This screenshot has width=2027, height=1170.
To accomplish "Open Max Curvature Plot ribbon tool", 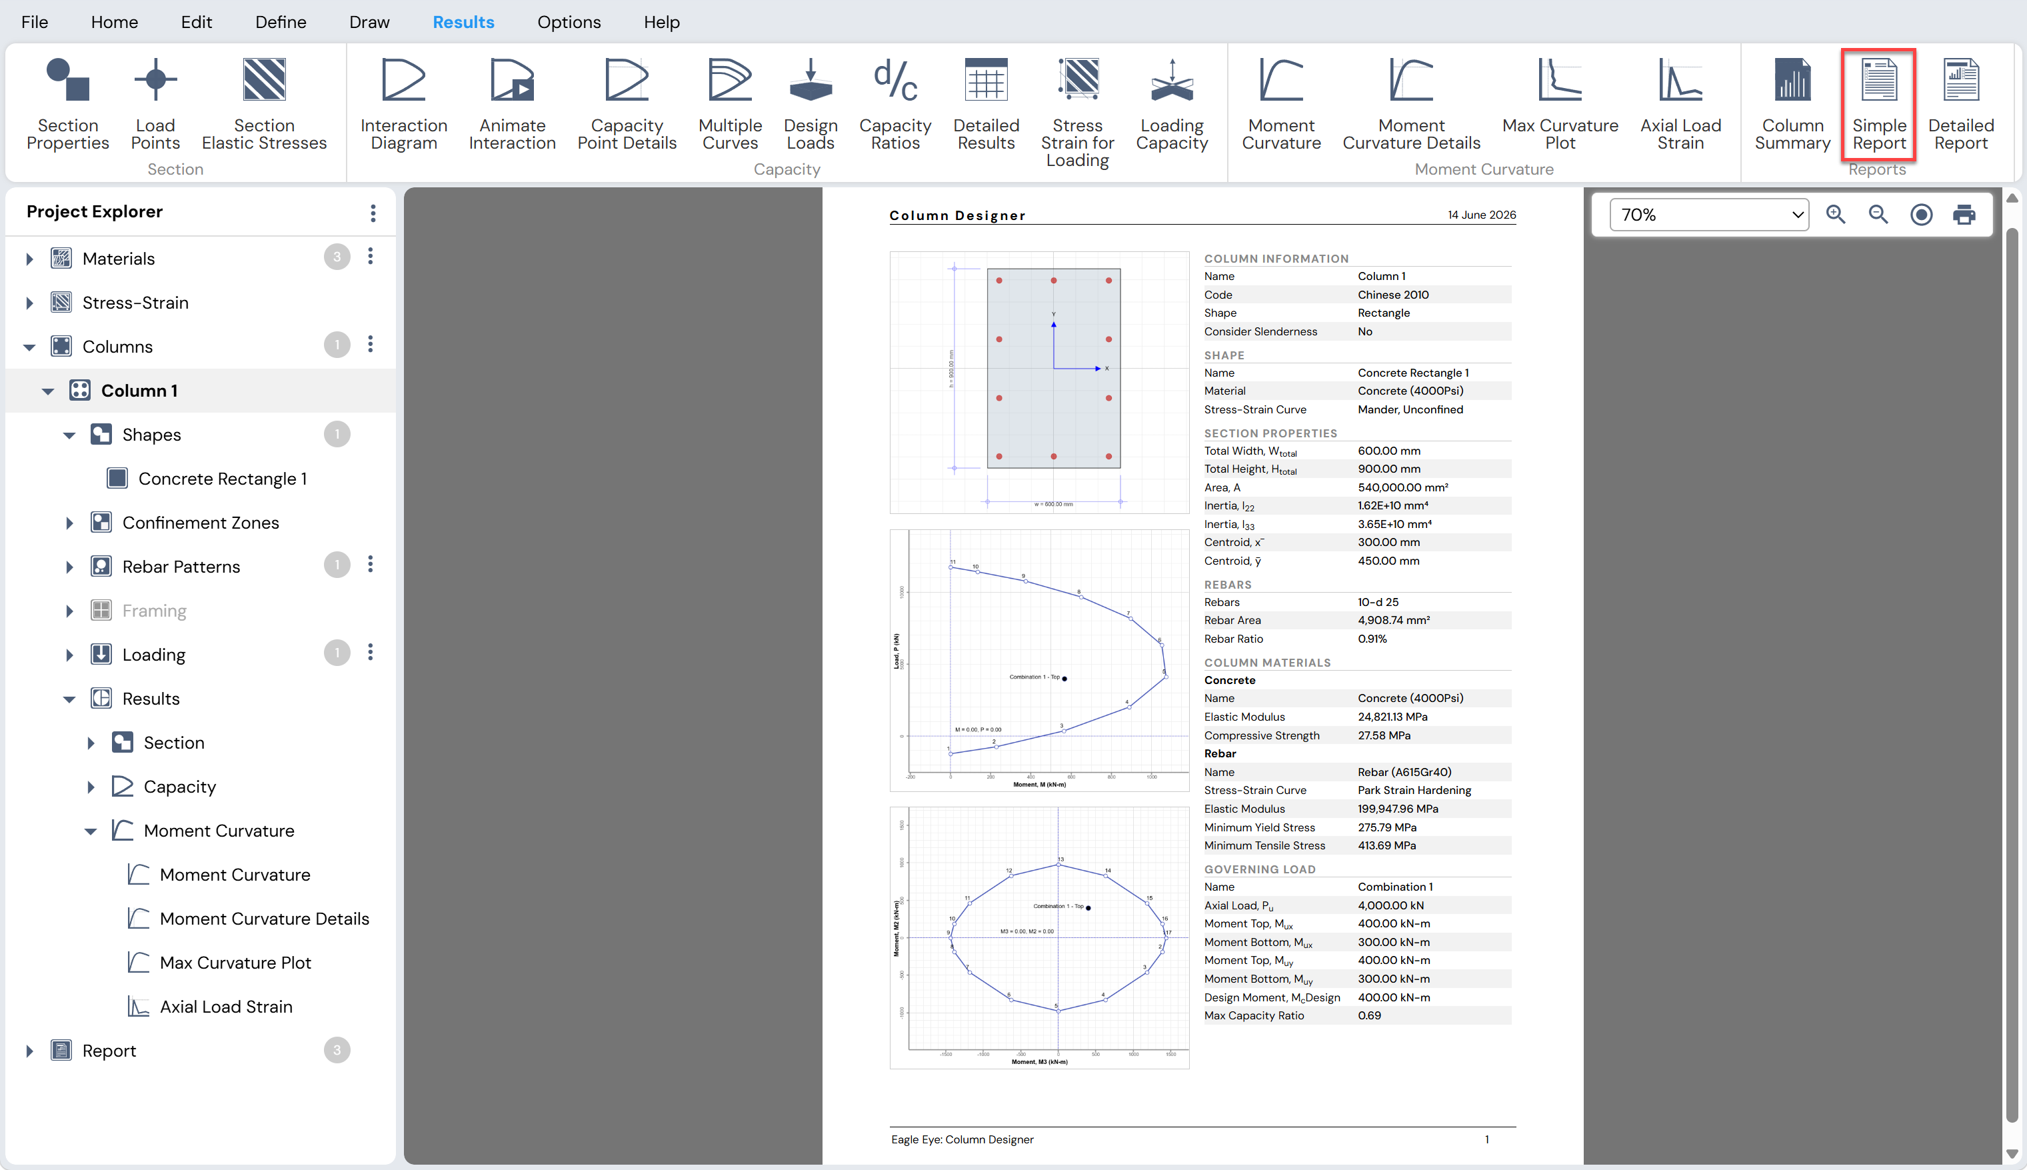I will pyautogui.click(x=1560, y=103).
